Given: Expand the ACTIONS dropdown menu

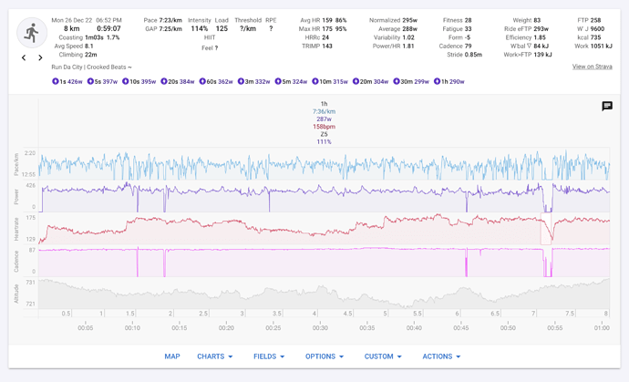Looking at the screenshot, I should [441, 356].
